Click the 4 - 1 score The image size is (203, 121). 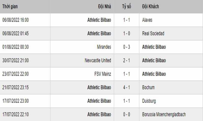(x=127, y=87)
